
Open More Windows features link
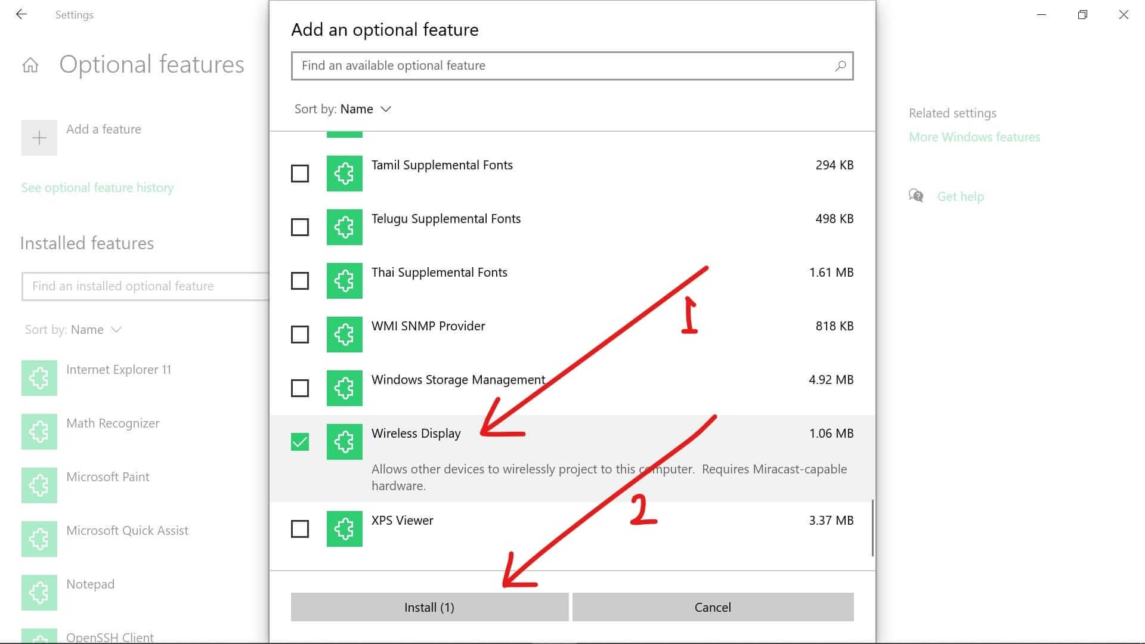coord(974,137)
